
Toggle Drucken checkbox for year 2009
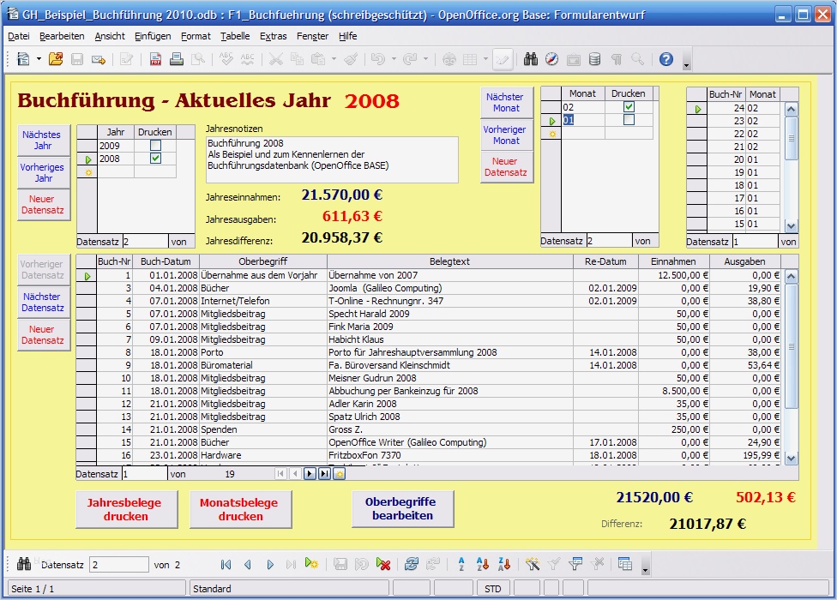coord(155,146)
